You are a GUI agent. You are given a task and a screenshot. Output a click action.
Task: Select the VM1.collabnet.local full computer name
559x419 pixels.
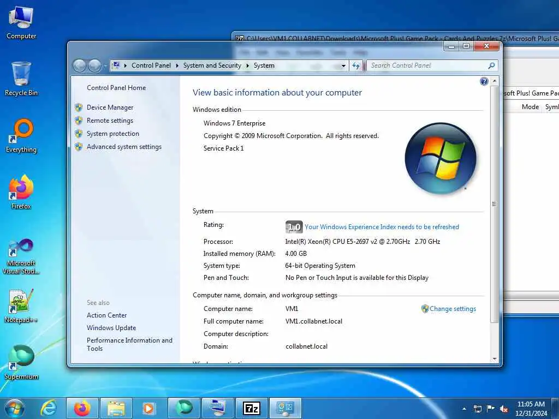click(x=314, y=321)
